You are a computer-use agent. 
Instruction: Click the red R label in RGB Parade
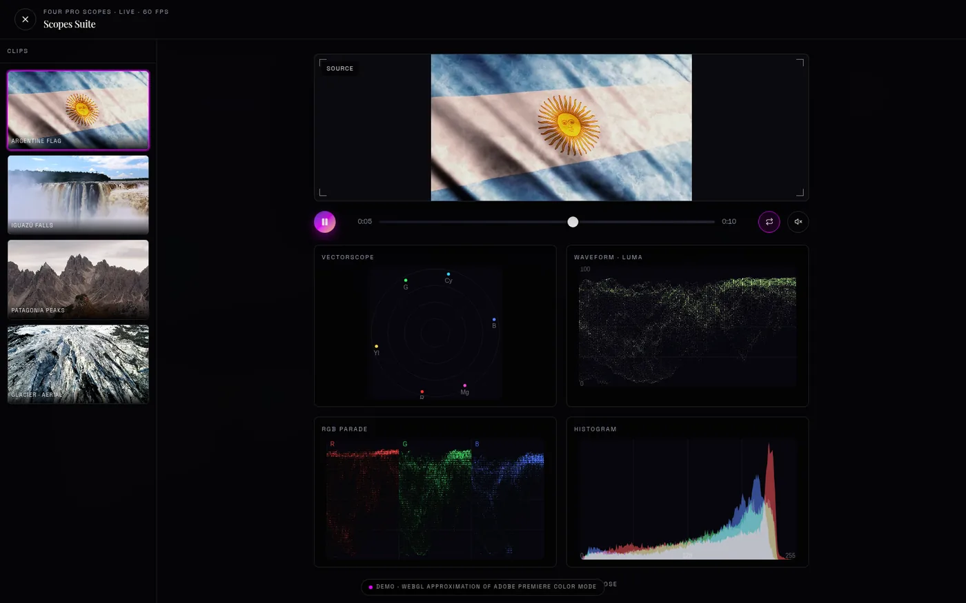(x=333, y=444)
